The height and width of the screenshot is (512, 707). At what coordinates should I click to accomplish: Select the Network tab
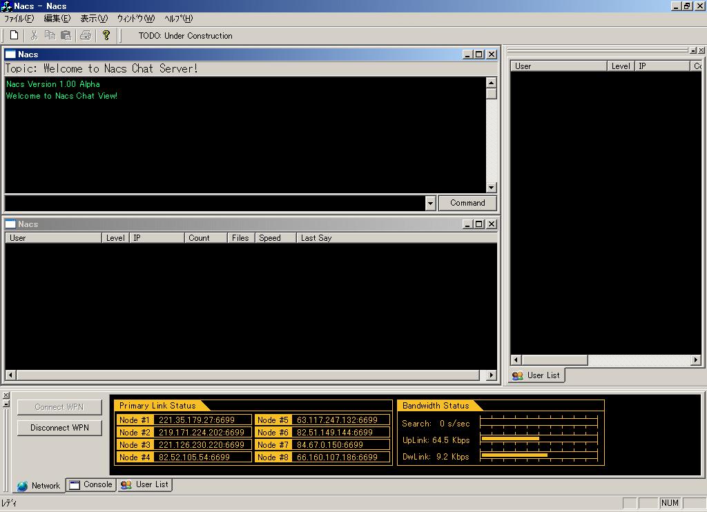(x=39, y=486)
